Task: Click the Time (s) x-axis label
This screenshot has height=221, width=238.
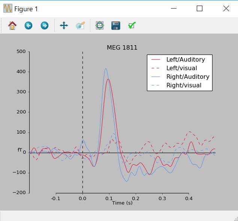Action: (122, 203)
